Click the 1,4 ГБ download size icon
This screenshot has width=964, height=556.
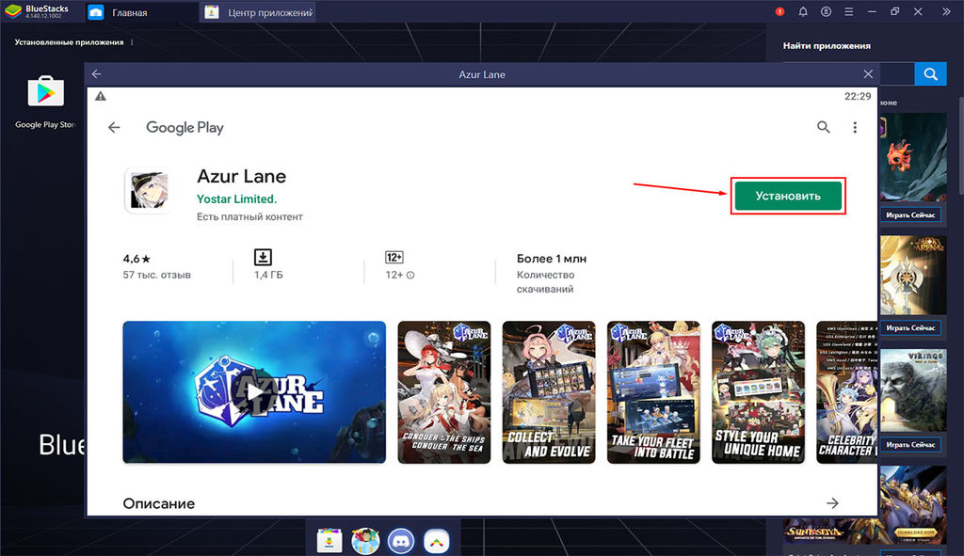264,258
